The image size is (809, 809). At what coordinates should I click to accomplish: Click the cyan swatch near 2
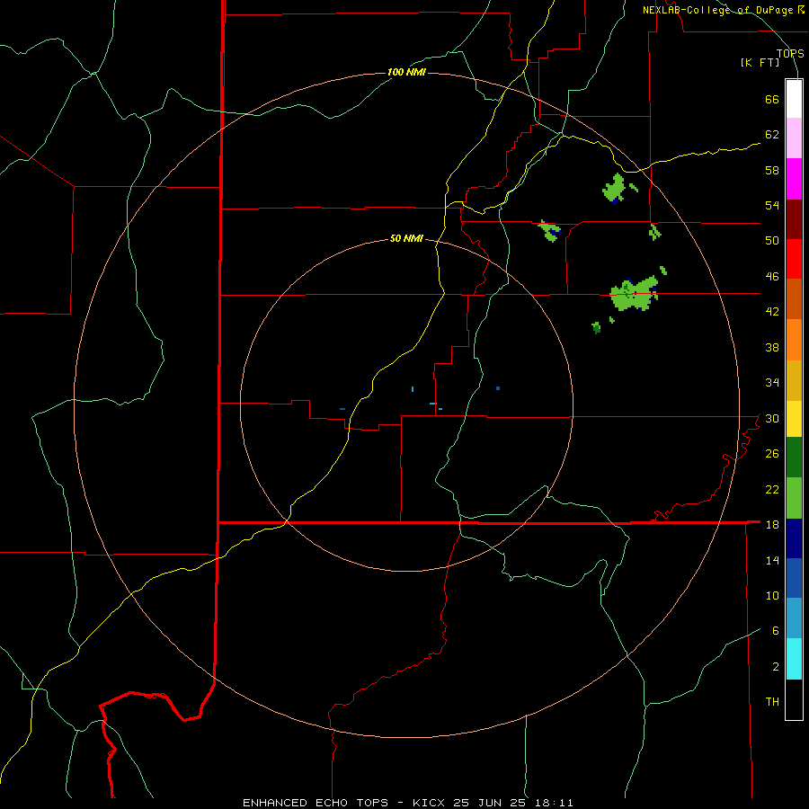tap(794, 659)
